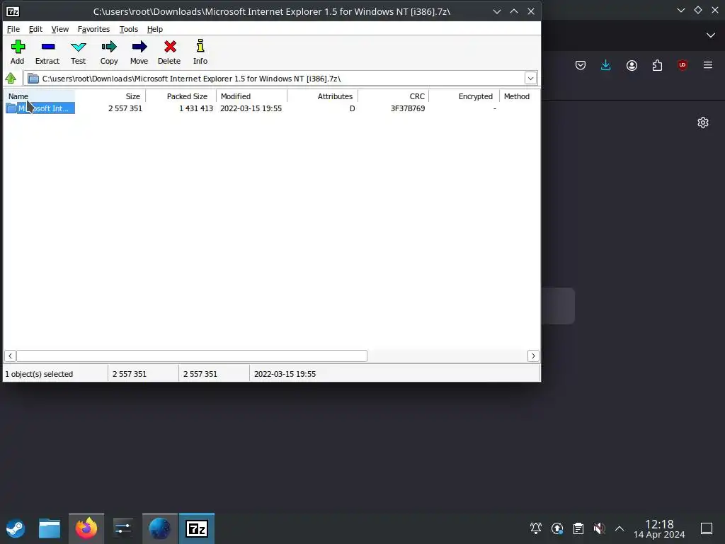
Task: Sort by Method column header
Action: (519, 96)
